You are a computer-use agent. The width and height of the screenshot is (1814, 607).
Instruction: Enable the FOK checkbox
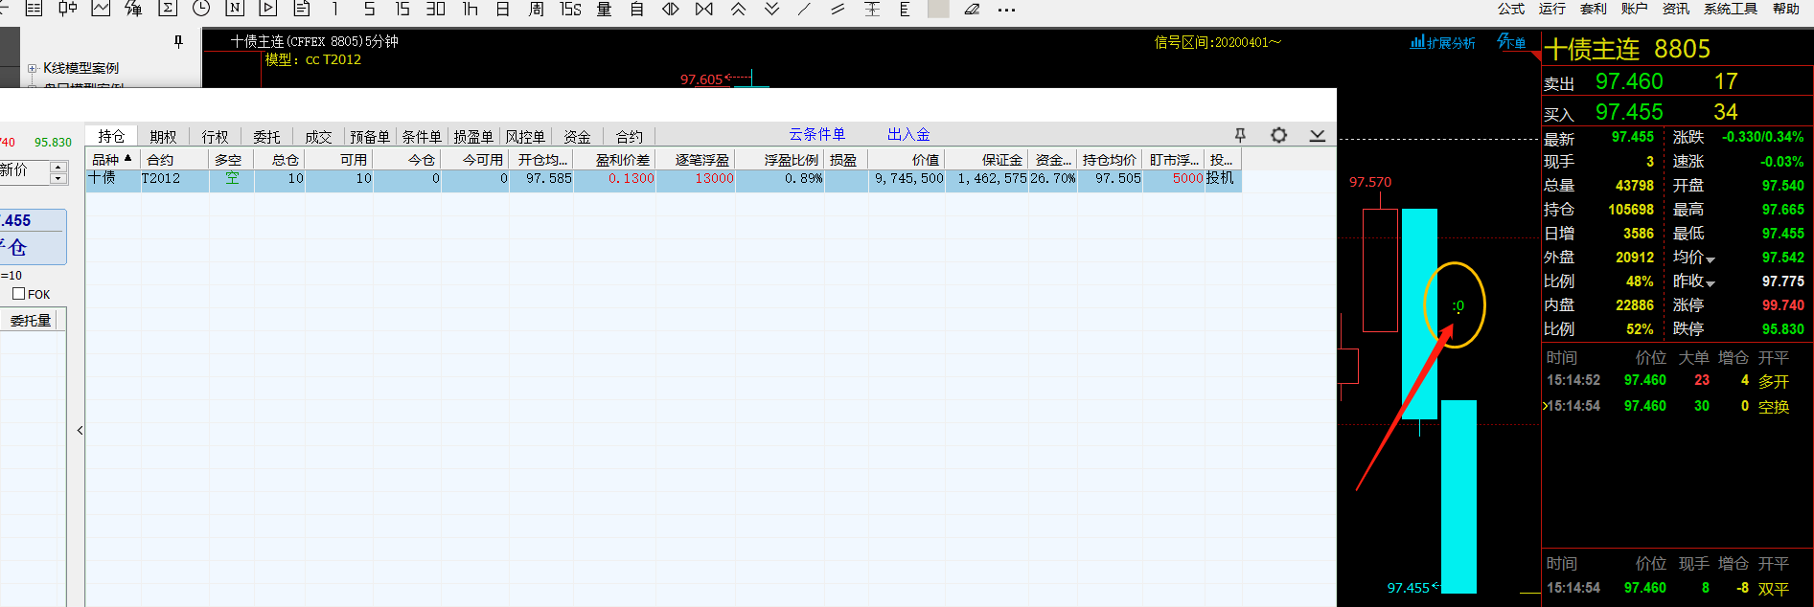pyautogui.click(x=19, y=294)
